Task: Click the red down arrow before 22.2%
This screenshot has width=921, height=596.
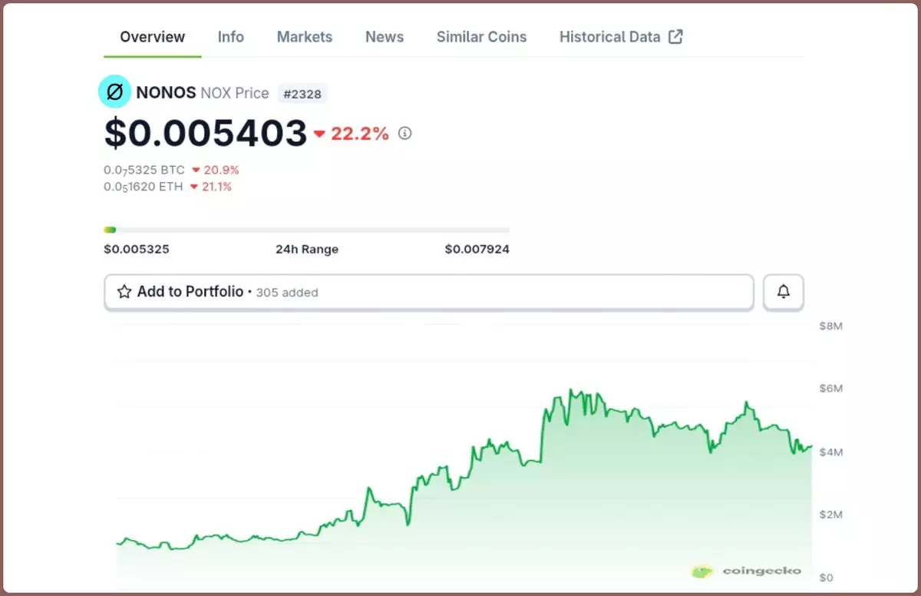Action: click(320, 134)
